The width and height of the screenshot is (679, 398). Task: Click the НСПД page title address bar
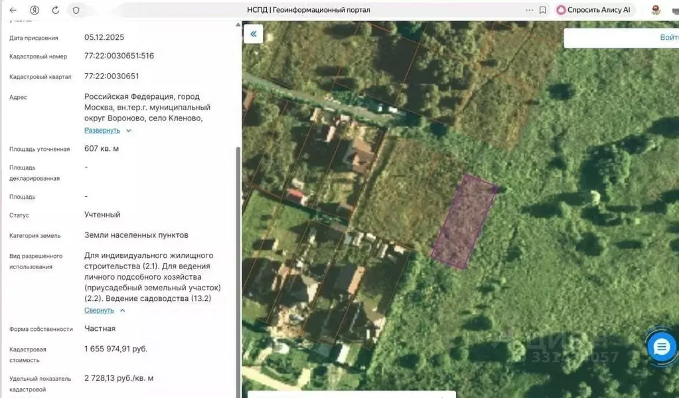tap(309, 10)
